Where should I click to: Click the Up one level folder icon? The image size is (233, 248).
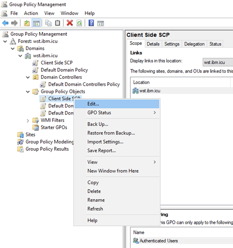pyautogui.click(x=27, y=23)
